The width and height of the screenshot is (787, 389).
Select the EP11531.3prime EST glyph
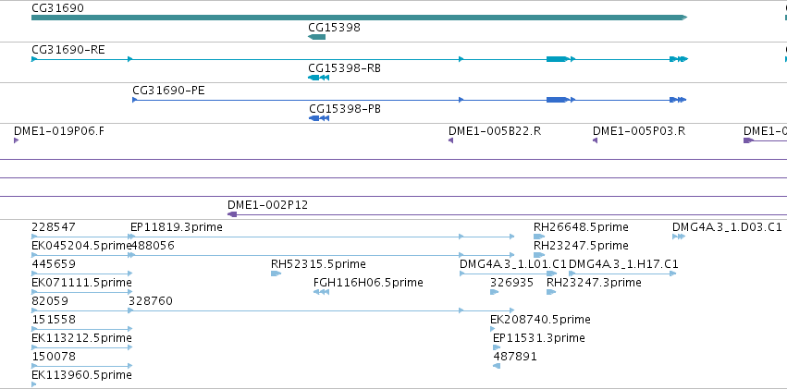[x=497, y=347]
